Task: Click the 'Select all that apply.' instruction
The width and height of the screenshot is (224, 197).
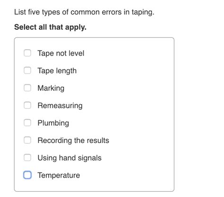Action: coord(50,27)
